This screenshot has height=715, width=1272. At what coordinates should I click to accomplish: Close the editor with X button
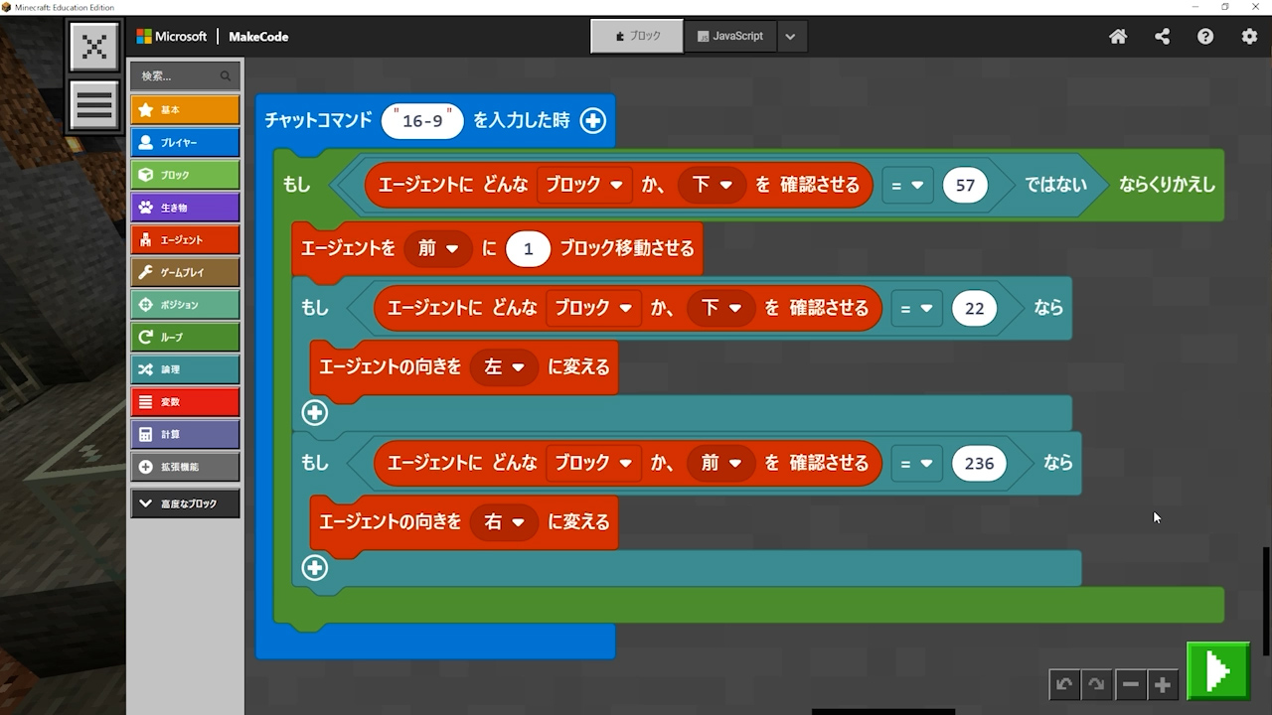click(94, 47)
